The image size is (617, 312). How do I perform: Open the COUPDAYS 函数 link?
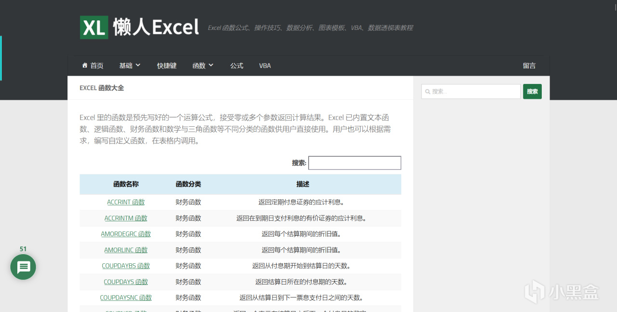point(126,282)
